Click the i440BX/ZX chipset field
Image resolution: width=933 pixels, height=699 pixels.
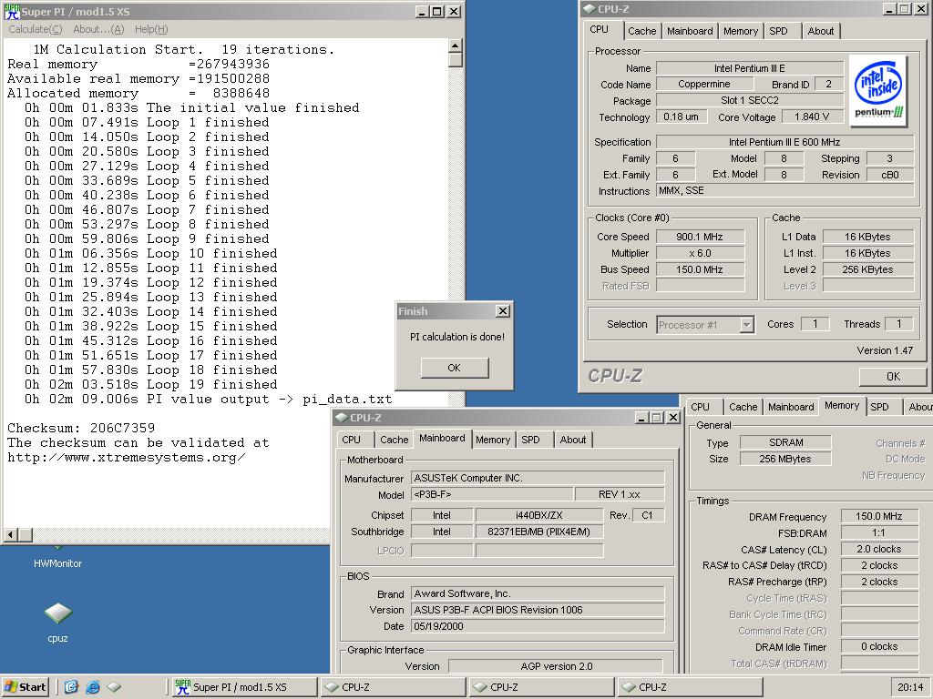[539, 515]
